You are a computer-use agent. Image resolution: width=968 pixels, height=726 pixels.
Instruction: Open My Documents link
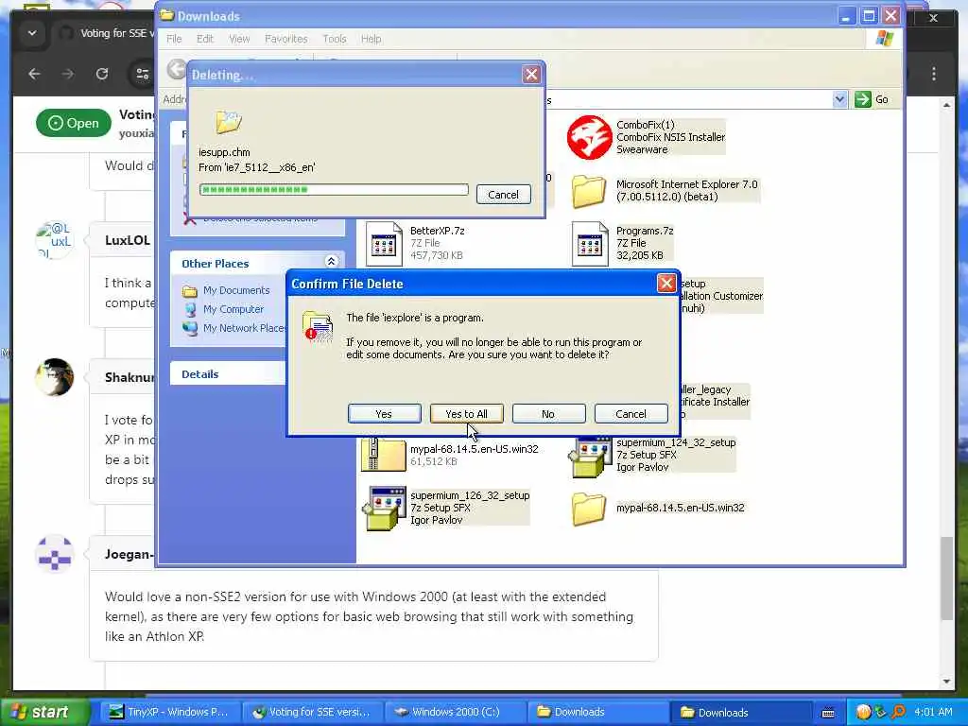click(x=236, y=290)
